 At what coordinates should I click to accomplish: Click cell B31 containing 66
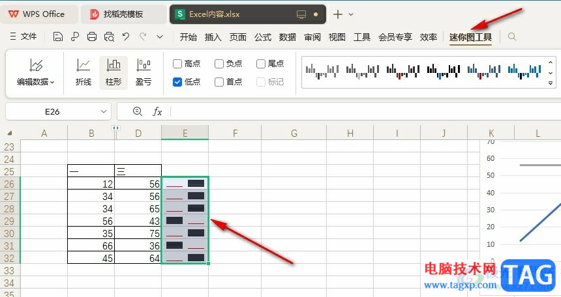[91, 246]
